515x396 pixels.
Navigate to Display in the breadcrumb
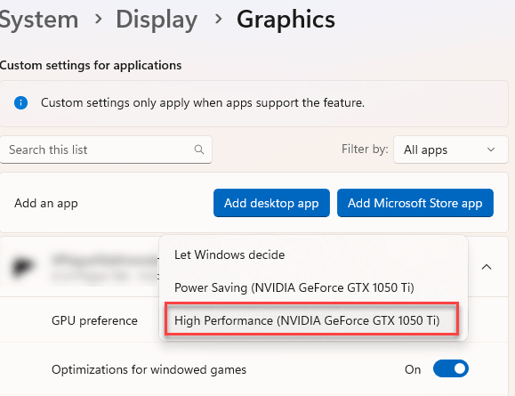(x=157, y=20)
